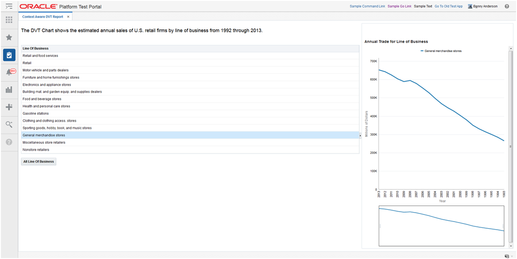Click the Annual Trade for Line of Business title

[x=396, y=42]
